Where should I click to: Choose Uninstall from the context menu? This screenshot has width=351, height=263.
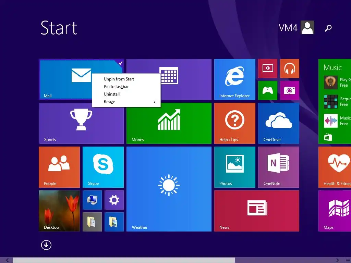(x=126, y=94)
